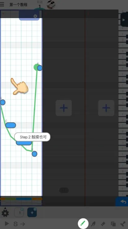
Task: Click the S arrow playback mode icon
Action: (x=19, y=224)
